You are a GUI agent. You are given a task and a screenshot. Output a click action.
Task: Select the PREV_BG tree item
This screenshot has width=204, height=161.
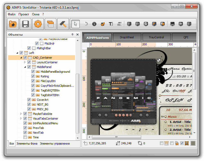click(42, 109)
